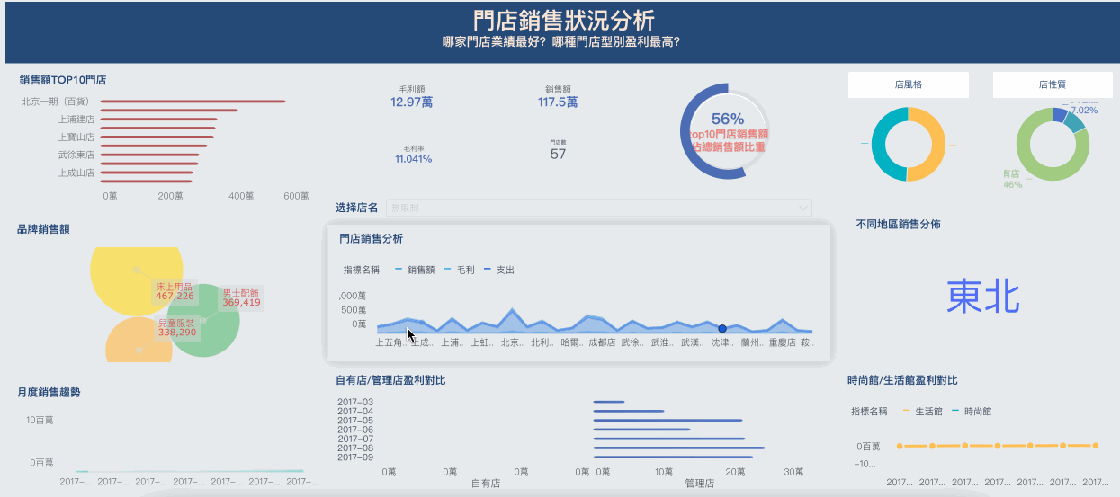Click the 上浦建店 label in TOP10 chart
Screen dimensions: 1120x497
point(76,119)
